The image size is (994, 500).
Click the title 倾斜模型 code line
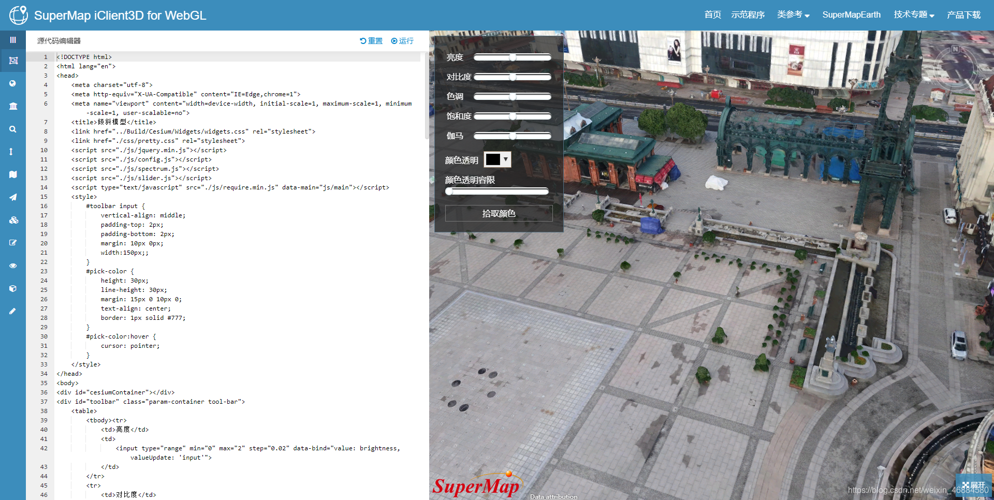click(x=114, y=122)
